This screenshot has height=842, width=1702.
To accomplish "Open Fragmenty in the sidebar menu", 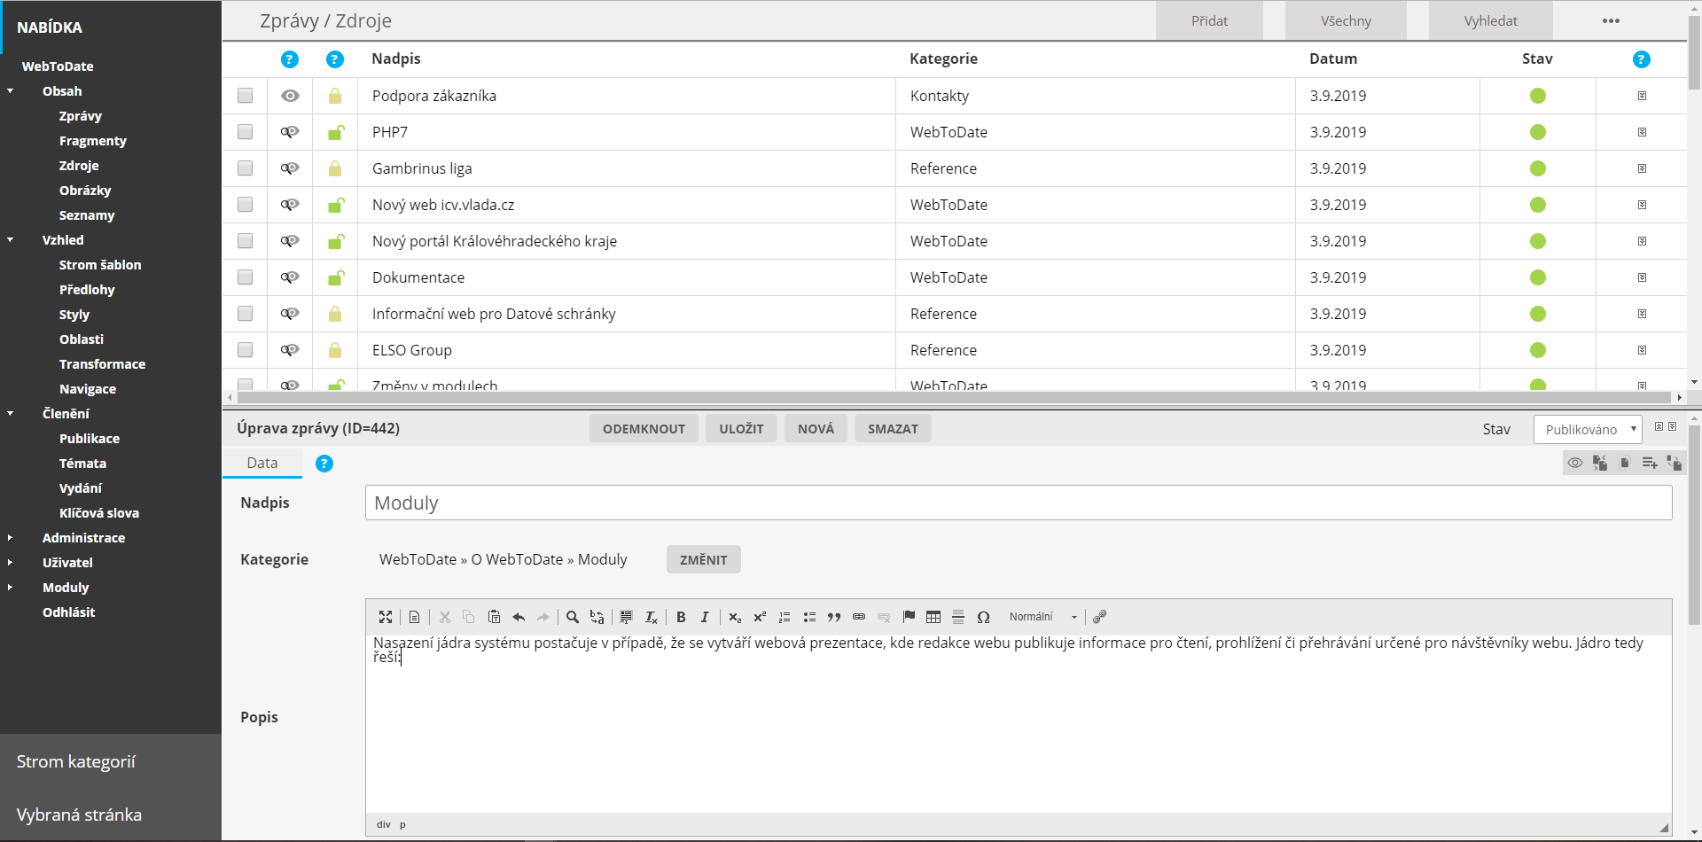I will click(x=93, y=141).
